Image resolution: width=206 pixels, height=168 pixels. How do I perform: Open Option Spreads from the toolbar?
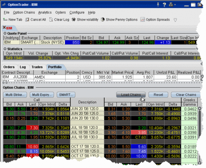click(x=155, y=20)
